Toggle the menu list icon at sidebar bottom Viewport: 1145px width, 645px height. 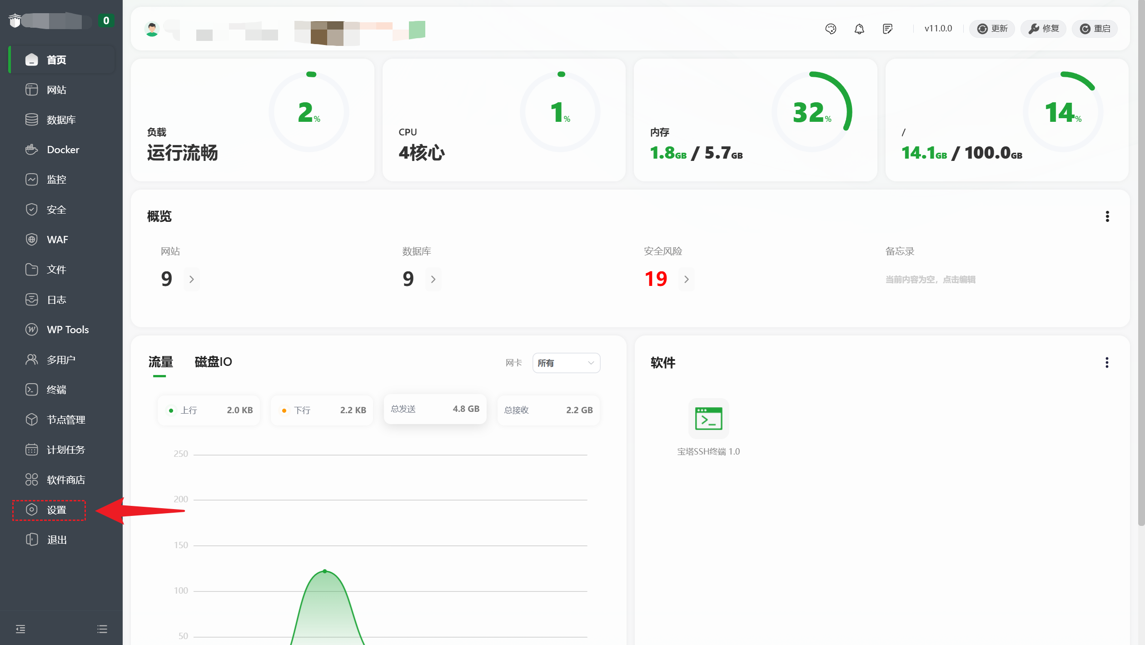pyautogui.click(x=102, y=629)
